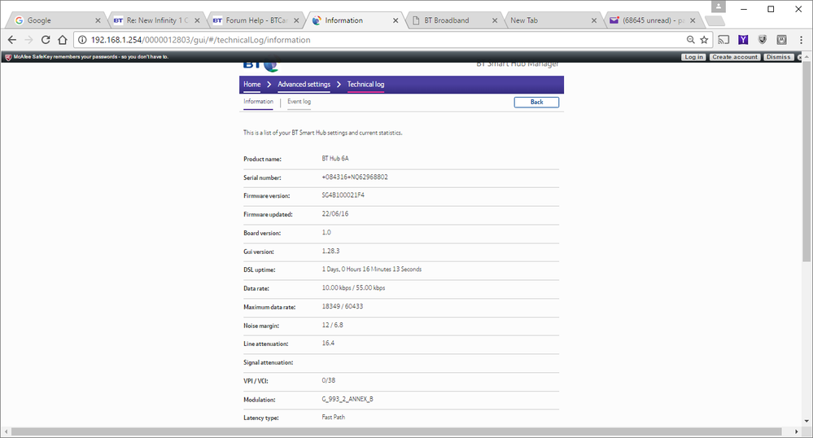Close the New Tab tab
The width and height of the screenshot is (813, 438).
tap(593, 20)
